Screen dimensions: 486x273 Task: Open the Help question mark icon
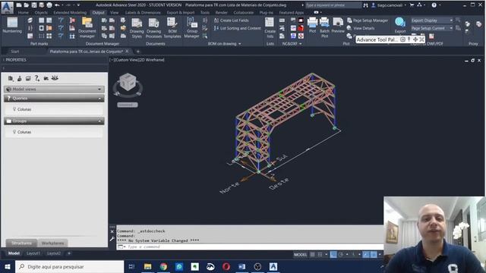point(434,5)
